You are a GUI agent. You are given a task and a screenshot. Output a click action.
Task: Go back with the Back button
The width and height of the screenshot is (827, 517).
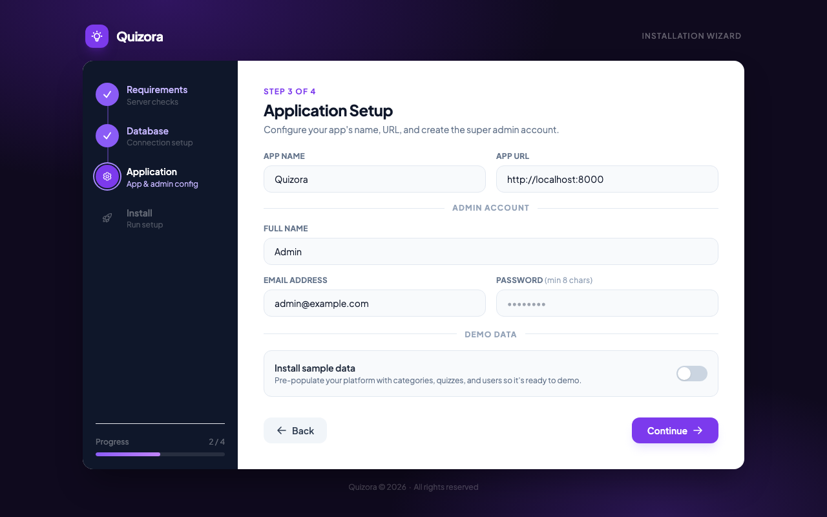[295, 430]
